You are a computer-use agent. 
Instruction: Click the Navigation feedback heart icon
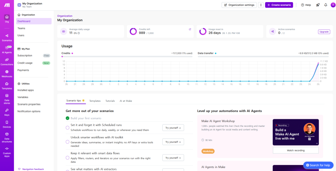pos(19,169)
